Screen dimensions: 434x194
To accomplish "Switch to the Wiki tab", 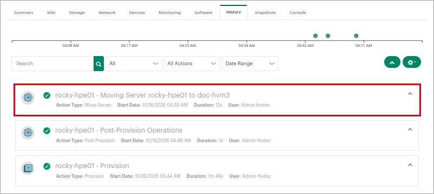I will (51, 13).
